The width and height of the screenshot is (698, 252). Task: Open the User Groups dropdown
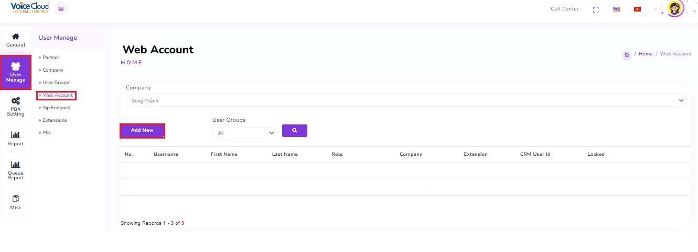coord(244,133)
